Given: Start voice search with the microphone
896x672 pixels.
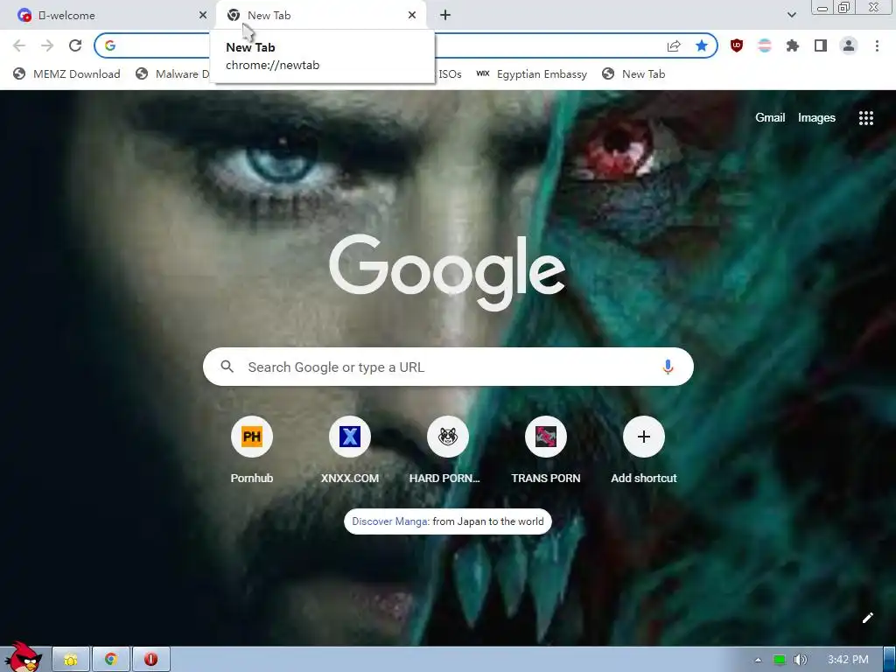Looking at the screenshot, I should [x=668, y=367].
